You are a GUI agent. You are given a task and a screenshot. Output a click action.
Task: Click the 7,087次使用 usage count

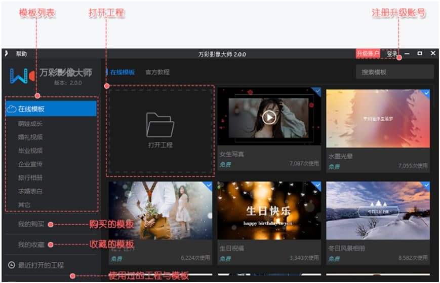pos(304,163)
